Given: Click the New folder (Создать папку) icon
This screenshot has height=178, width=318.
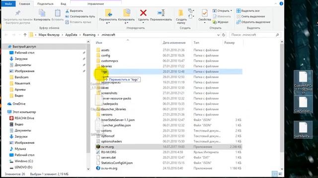Looking at the screenshot, I should click(x=181, y=13).
